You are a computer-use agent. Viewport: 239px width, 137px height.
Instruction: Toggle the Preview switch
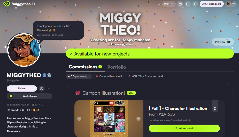coord(228,42)
